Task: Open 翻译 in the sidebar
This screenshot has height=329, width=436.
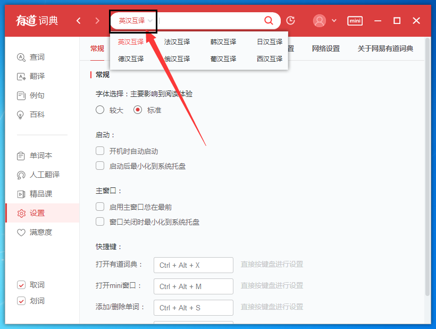Action: pyautogui.click(x=37, y=77)
